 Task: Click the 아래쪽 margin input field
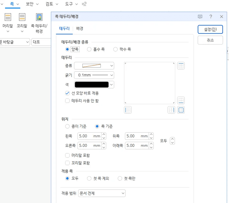click(x=137, y=146)
